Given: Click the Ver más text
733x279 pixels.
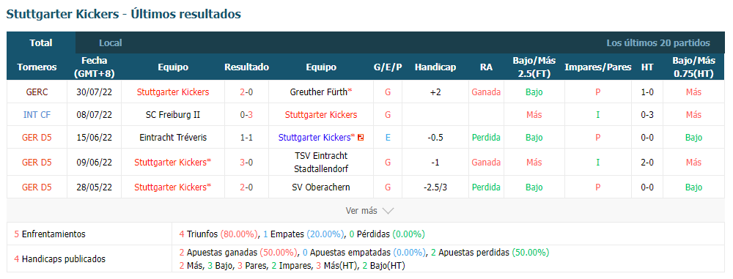Looking at the screenshot, I should 361,211.
